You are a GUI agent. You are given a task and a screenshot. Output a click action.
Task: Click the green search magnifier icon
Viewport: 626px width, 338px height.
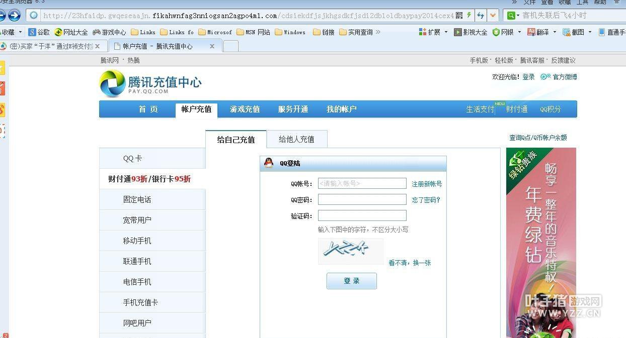511,16
